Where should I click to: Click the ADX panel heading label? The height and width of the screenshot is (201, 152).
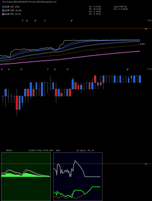pos(58,150)
